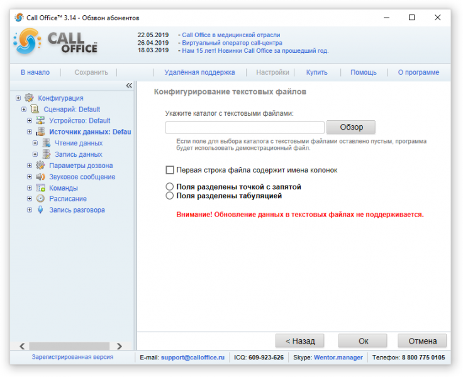Select Источник данных: Defau tree label
The image size is (463, 377).
point(90,132)
